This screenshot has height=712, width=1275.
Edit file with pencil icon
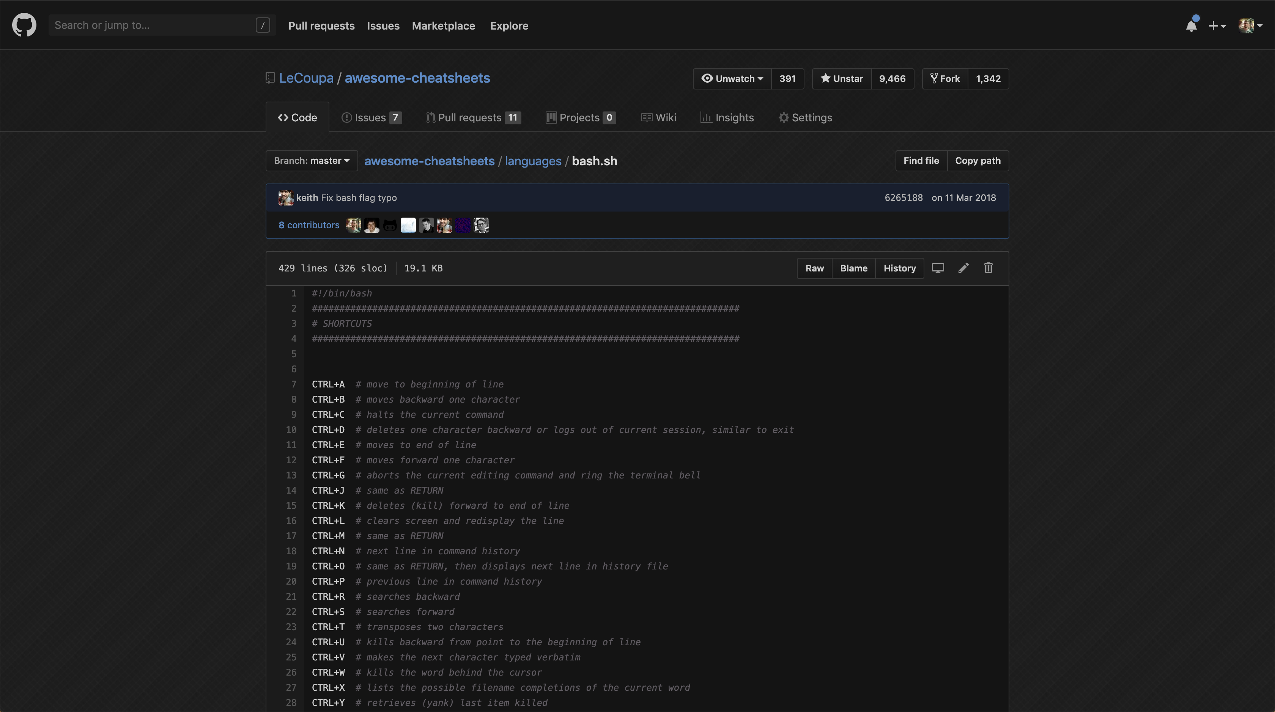[963, 268]
